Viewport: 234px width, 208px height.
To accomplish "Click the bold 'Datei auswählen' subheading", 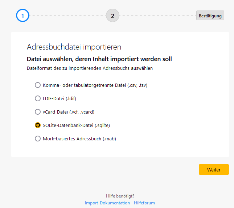I will coord(99,59).
